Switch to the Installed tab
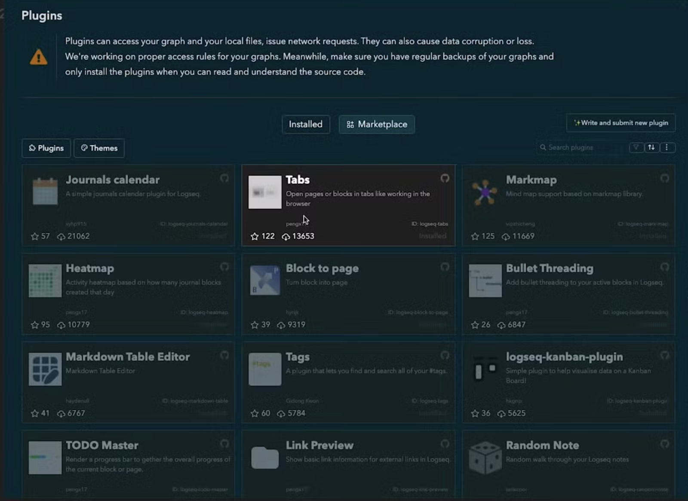The width and height of the screenshot is (688, 501). 306,124
